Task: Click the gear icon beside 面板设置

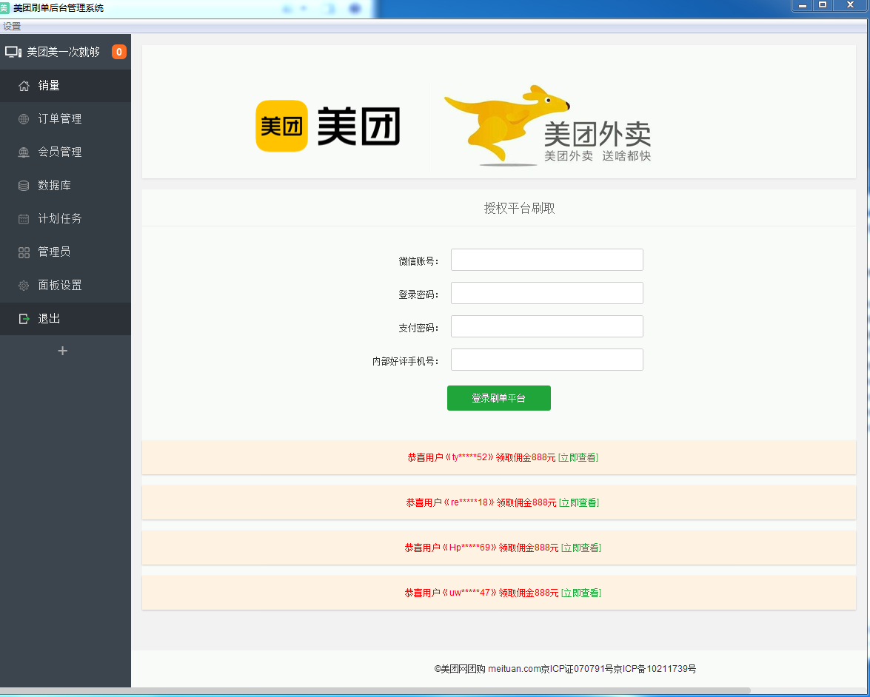Action: pyautogui.click(x=24, y=286)
